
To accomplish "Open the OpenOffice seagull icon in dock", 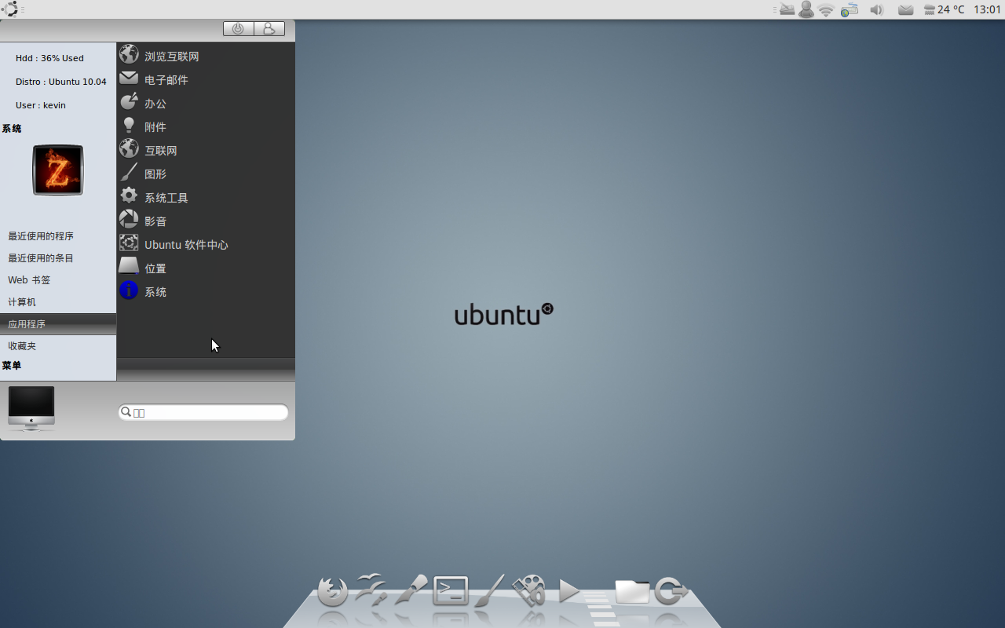I will (371, 590).
